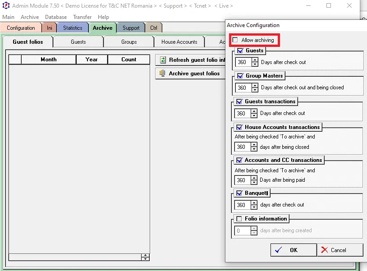The image size is (367, 271).
Task: Decrease Group Masters days value
Action: [x=255, y=90]
